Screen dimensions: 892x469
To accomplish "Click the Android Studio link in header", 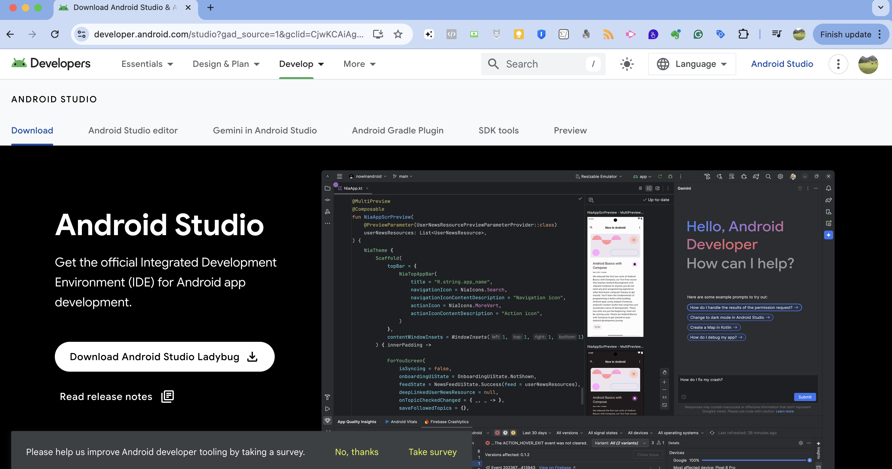I will pos(782,64).
